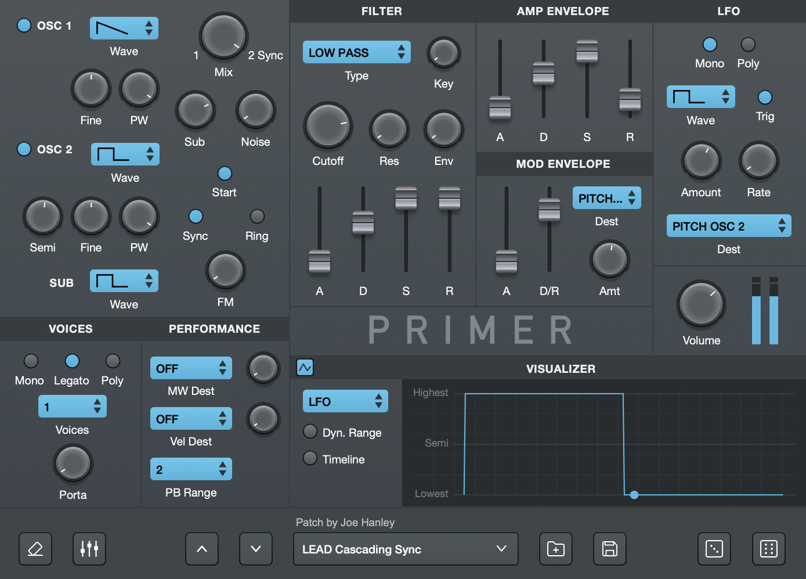Image resolution: width=806 pixels, height=579 pixels.
Task: Click the eraser icon in bottom toolbar
Action: (x=35, y=549)
